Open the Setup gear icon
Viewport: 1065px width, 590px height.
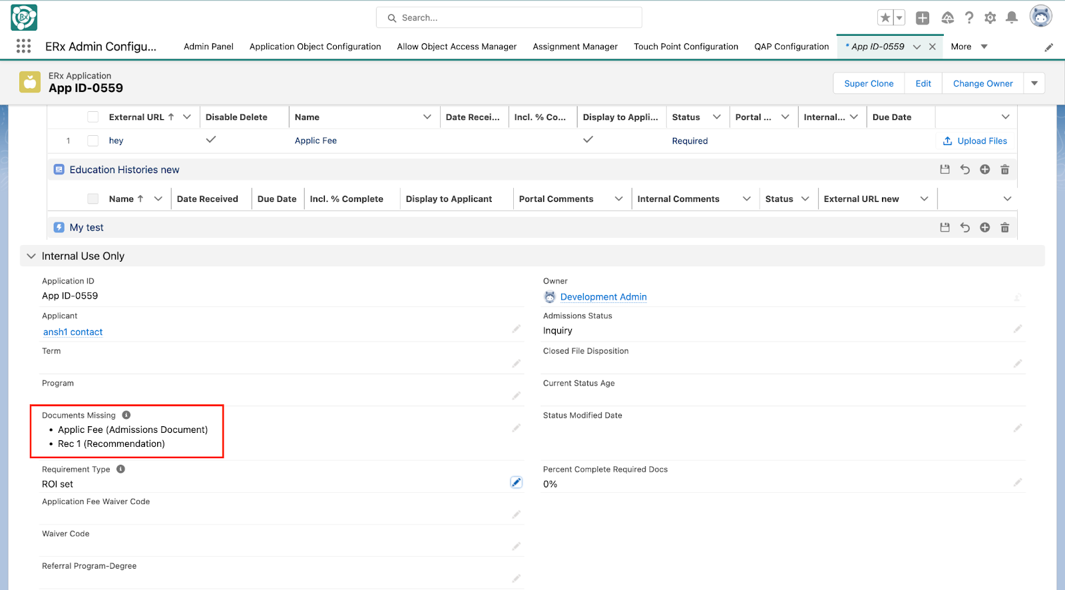pos(990,18)
